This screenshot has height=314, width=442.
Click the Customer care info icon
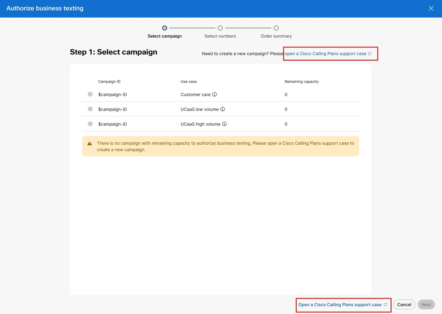click(x=215, y=95)
